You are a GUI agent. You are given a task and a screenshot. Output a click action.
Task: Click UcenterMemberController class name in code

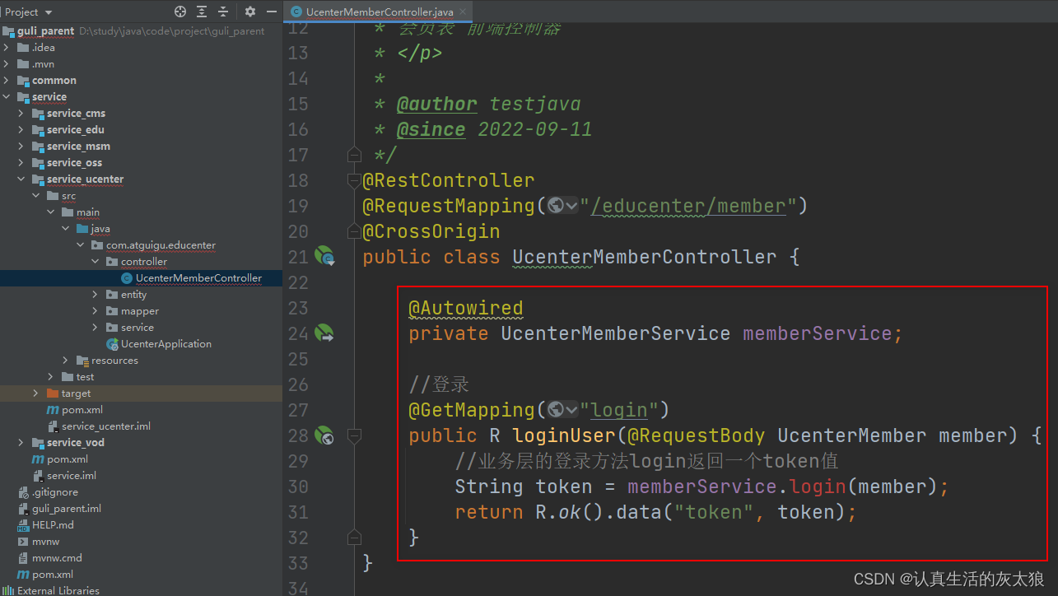tap(644, 257)
